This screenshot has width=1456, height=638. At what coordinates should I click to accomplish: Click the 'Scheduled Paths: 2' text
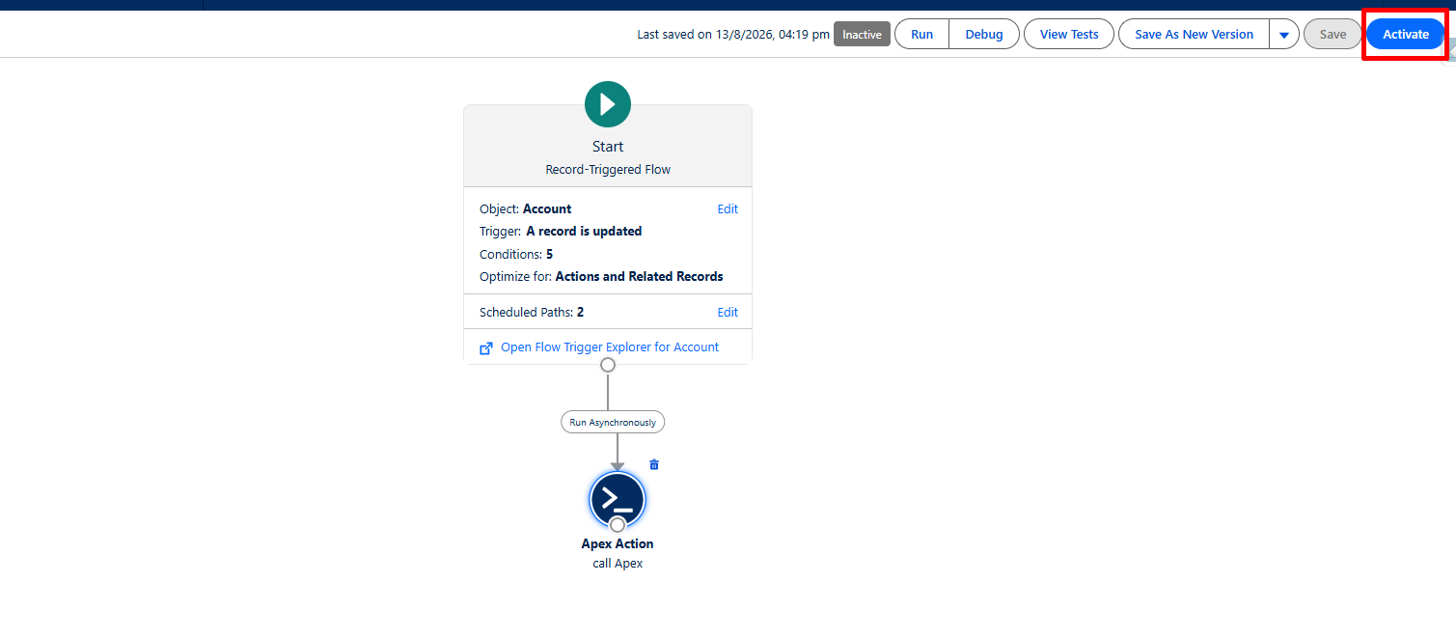(532, 313)
